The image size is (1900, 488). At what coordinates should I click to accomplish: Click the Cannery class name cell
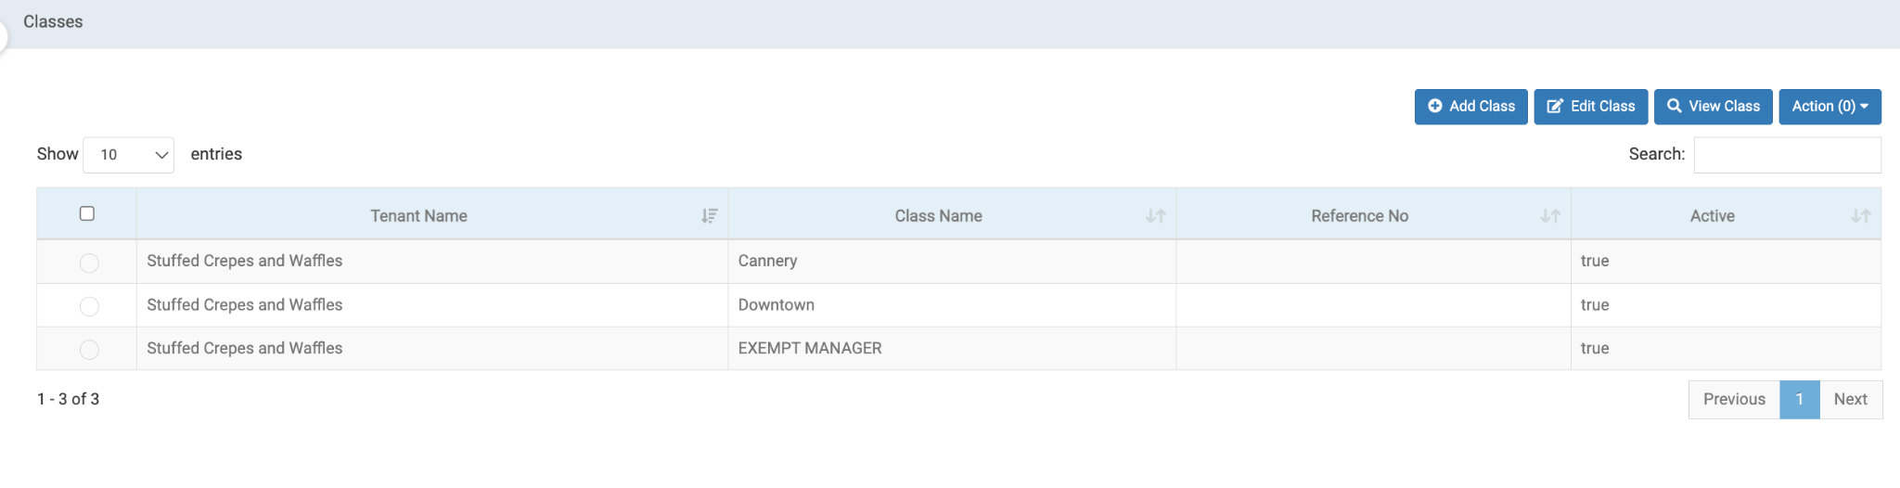(767, 262)
